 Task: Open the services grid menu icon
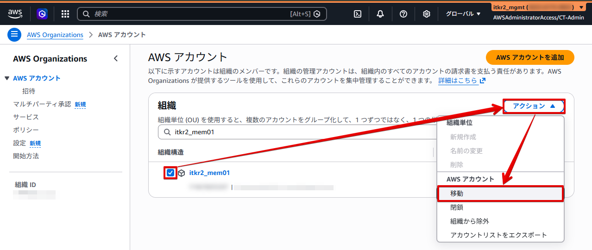[65, 14]
